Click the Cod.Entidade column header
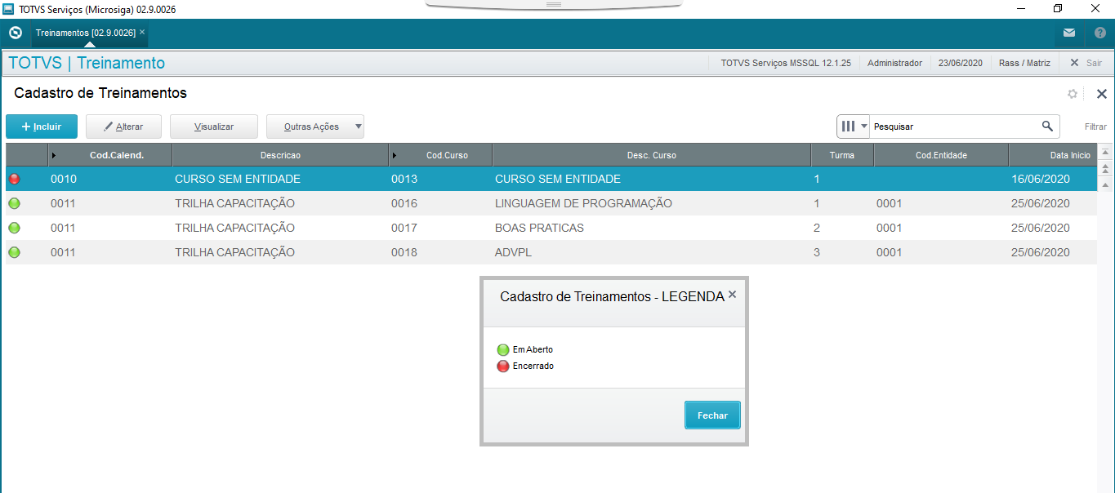Screen dimensions: 1115x493 941,155
